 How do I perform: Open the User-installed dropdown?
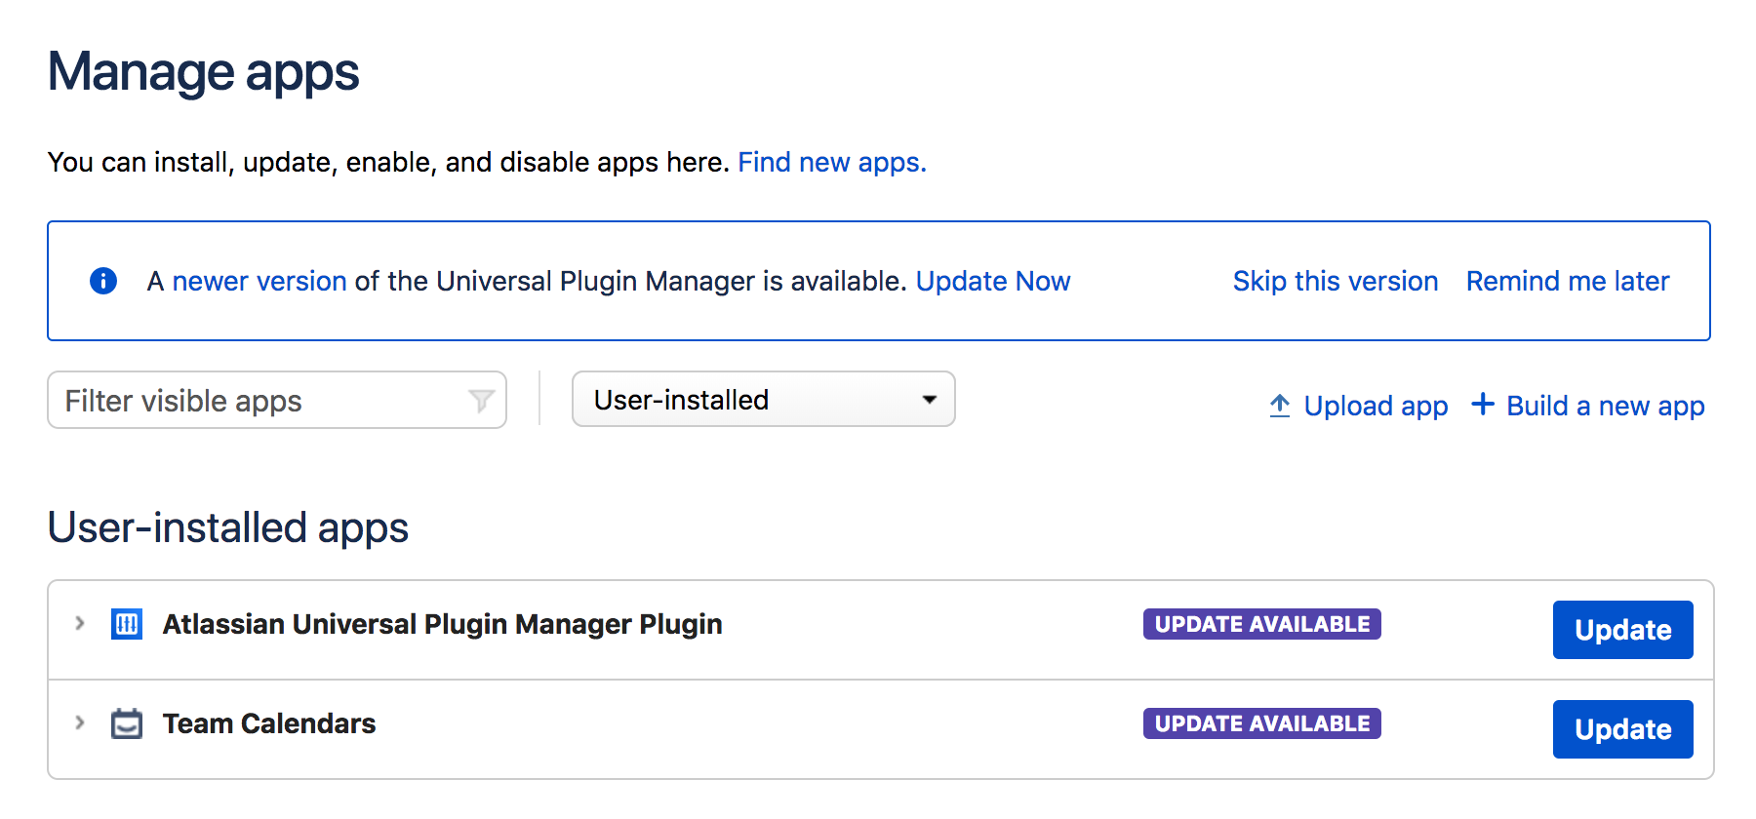click(764, 399)
